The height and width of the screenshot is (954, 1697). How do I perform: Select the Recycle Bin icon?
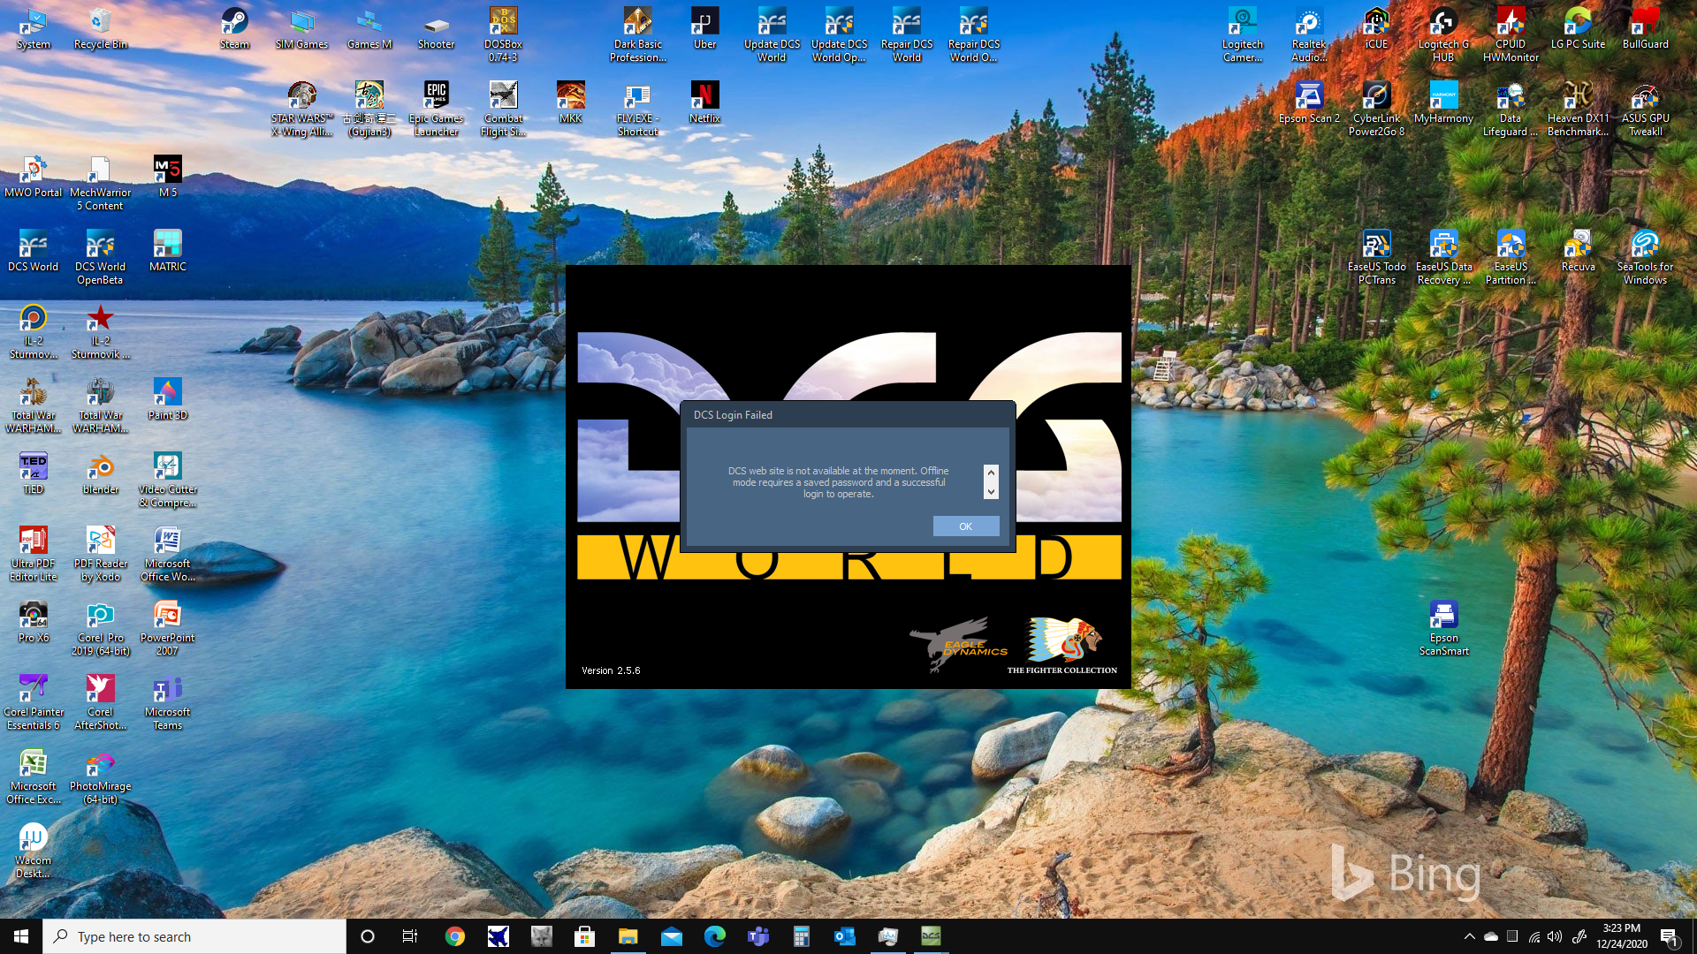(100, 28)
